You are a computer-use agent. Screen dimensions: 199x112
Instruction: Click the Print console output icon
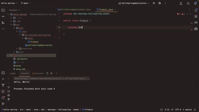point(9,95)
